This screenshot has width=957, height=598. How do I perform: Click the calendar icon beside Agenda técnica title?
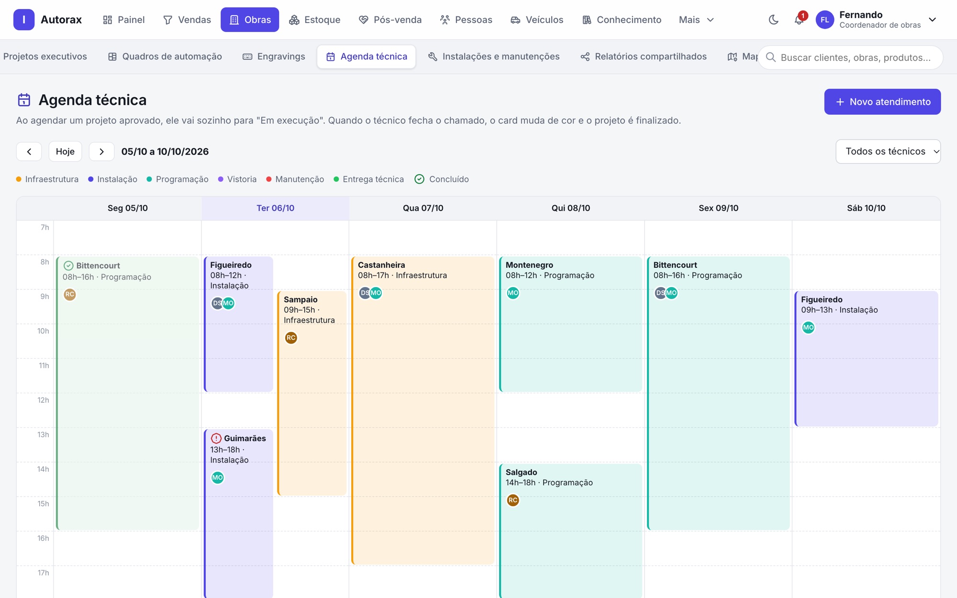tap(24, 100)
